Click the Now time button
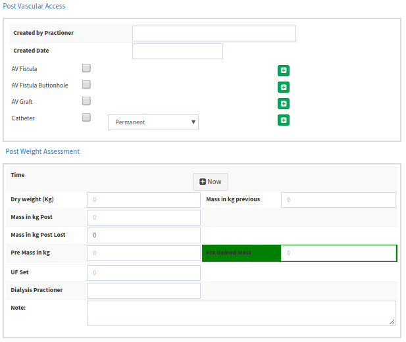The height and width of the screenshot is (342, 406). 211,182
